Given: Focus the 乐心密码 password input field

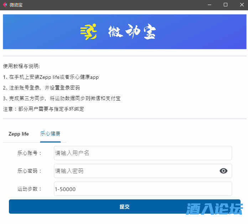Looking at the screenshot, I should click(x=143, y=171).
